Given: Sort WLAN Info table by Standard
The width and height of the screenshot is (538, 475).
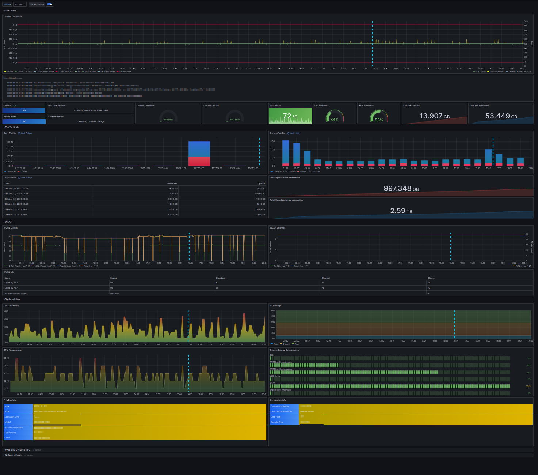Looking at the screenshot, I should [x=221, y=278].
